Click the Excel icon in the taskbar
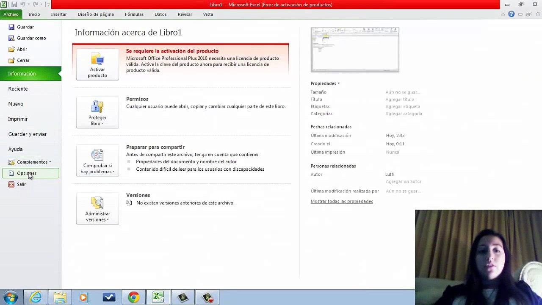This screenshot has height=305, width=542. click(158, 297)
